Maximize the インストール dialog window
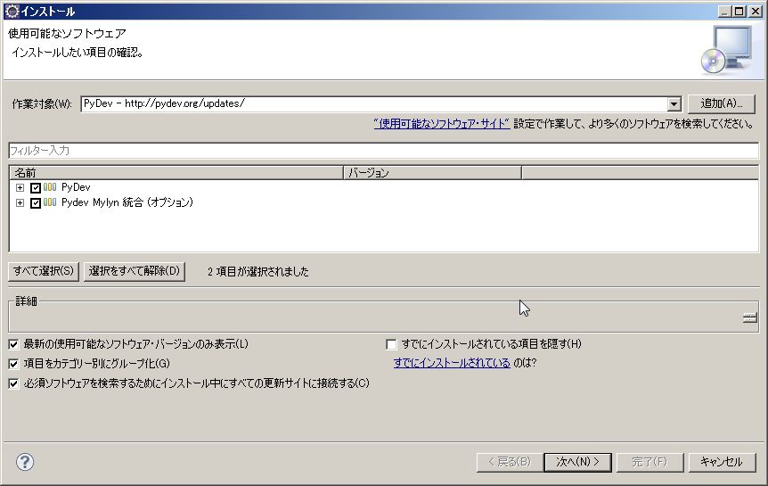The width and height of the screenshot is (768, 486). pyautogui.click(x=739, y=11)
